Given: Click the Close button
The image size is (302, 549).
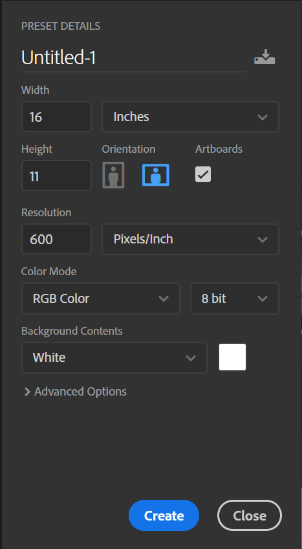Looking at the screenshot, I should (250, 515).
